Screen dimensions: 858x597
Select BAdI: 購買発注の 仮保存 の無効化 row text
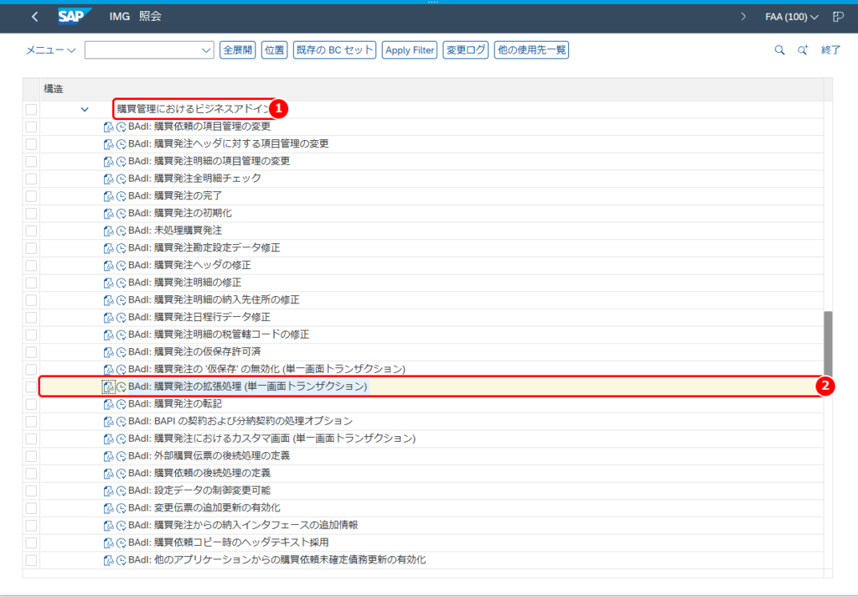coord(267,369)
